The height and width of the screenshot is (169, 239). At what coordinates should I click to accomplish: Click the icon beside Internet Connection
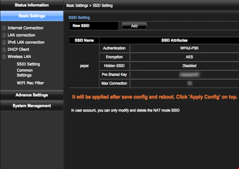[4, 28]
